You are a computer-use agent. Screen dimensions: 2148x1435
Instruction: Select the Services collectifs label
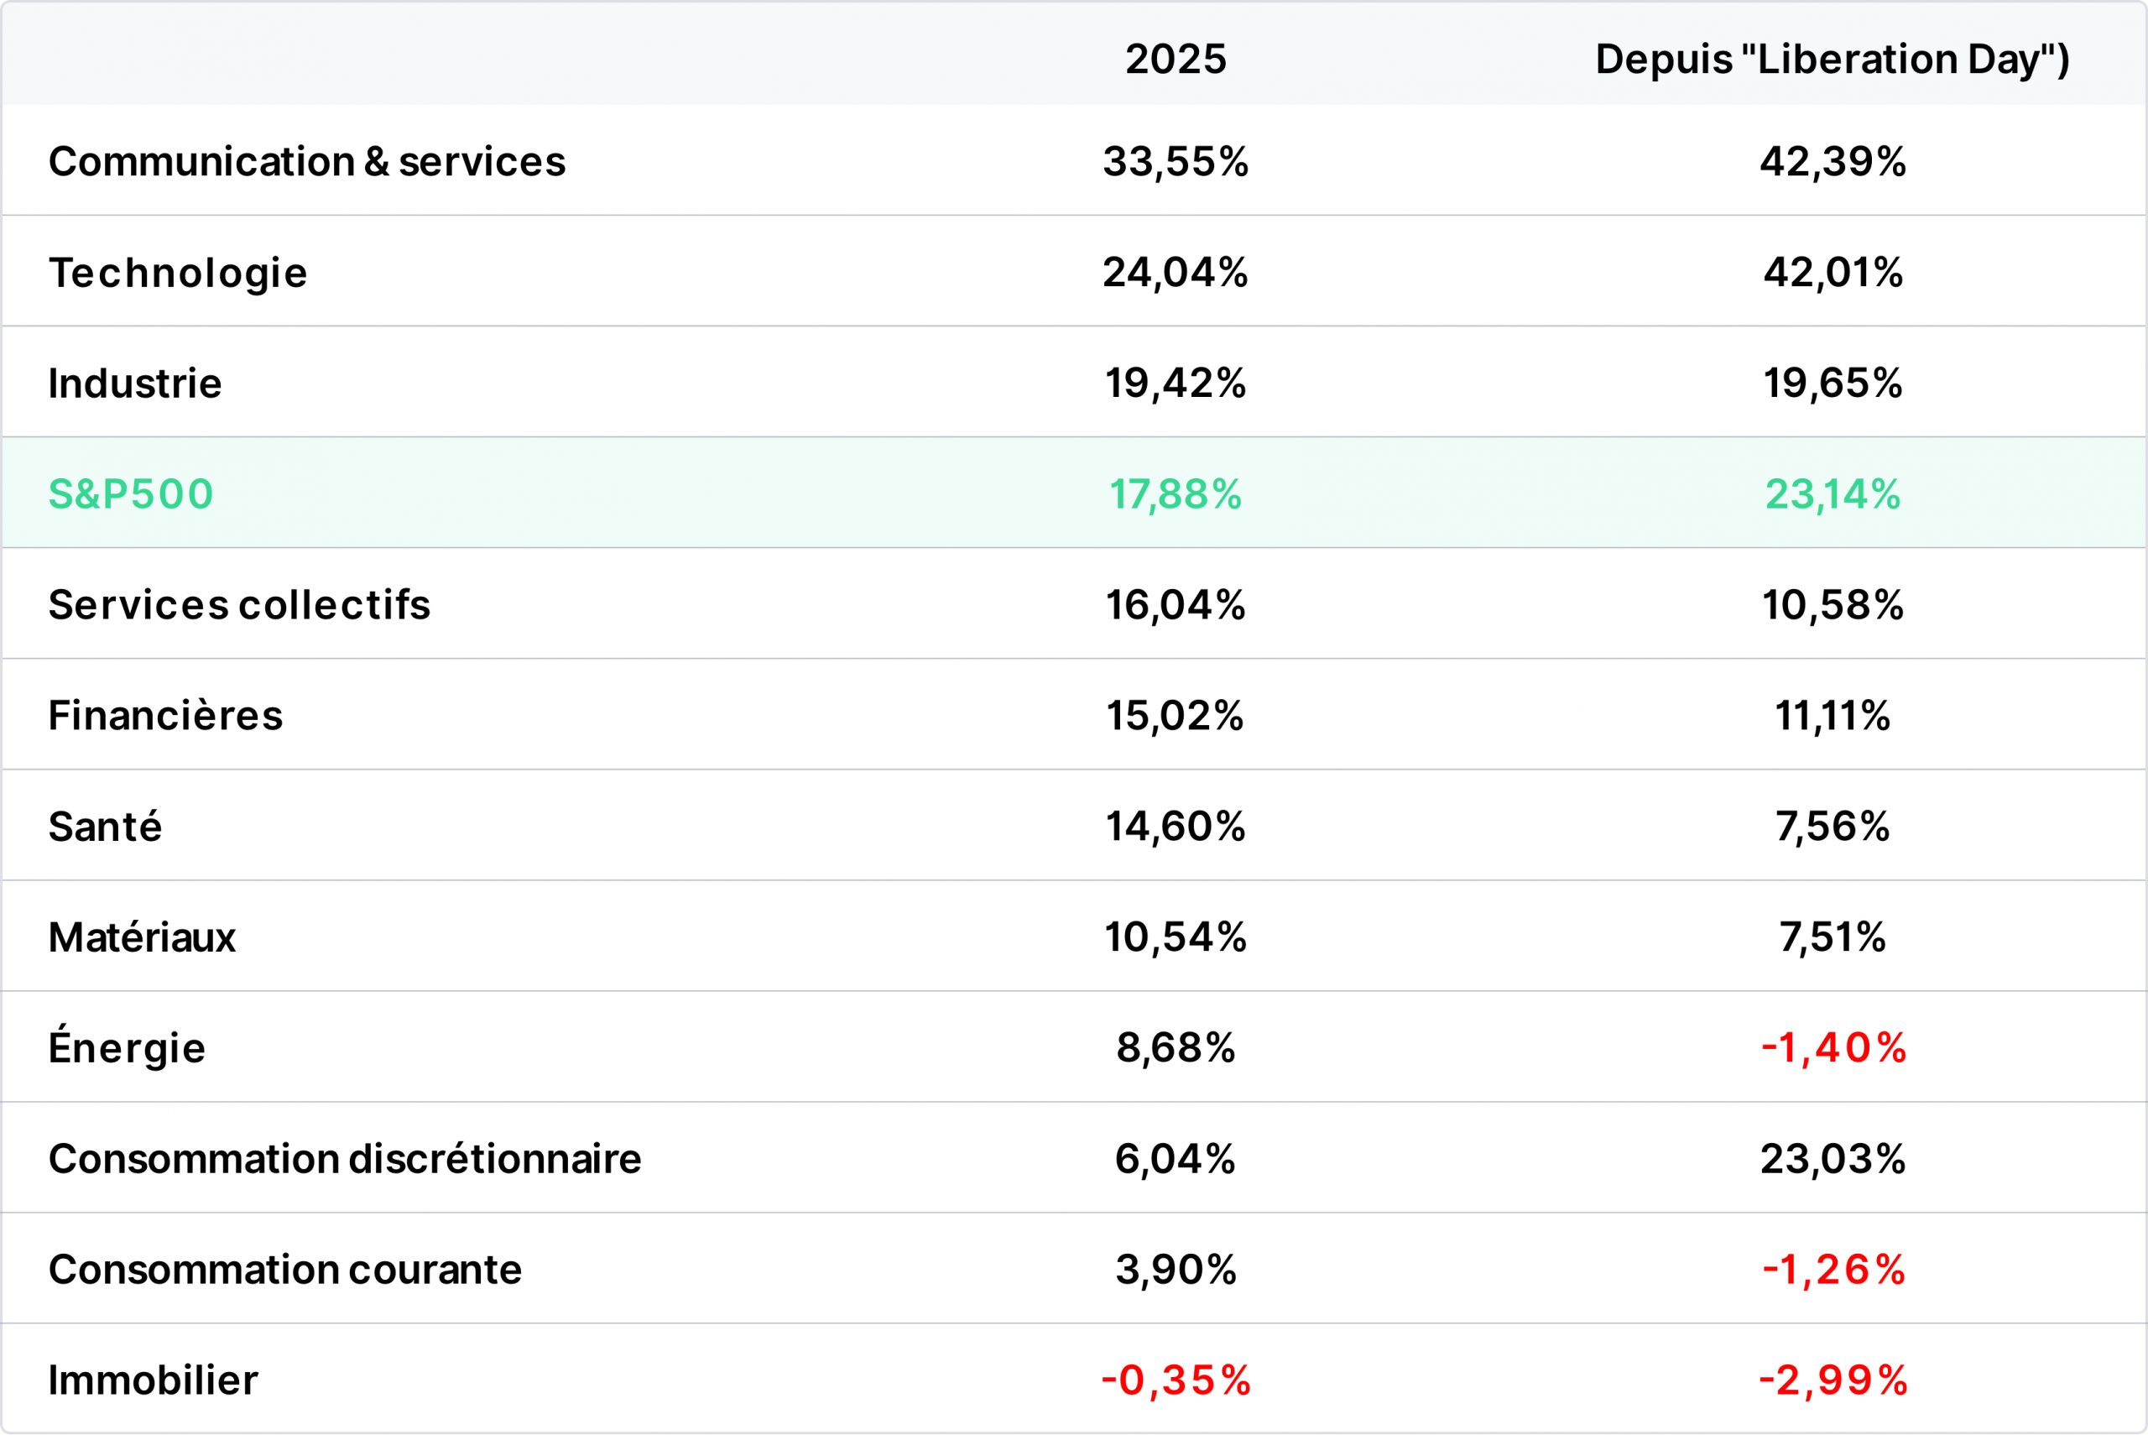239,605
